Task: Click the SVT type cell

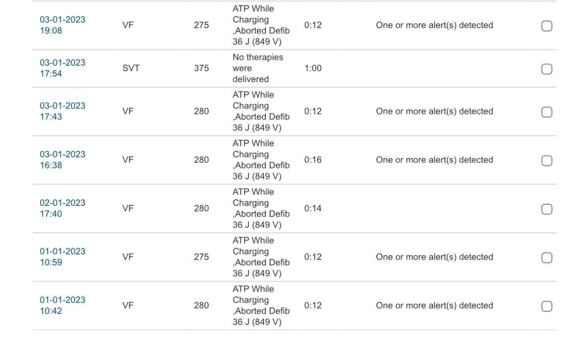Action: (x=131, y=68)
